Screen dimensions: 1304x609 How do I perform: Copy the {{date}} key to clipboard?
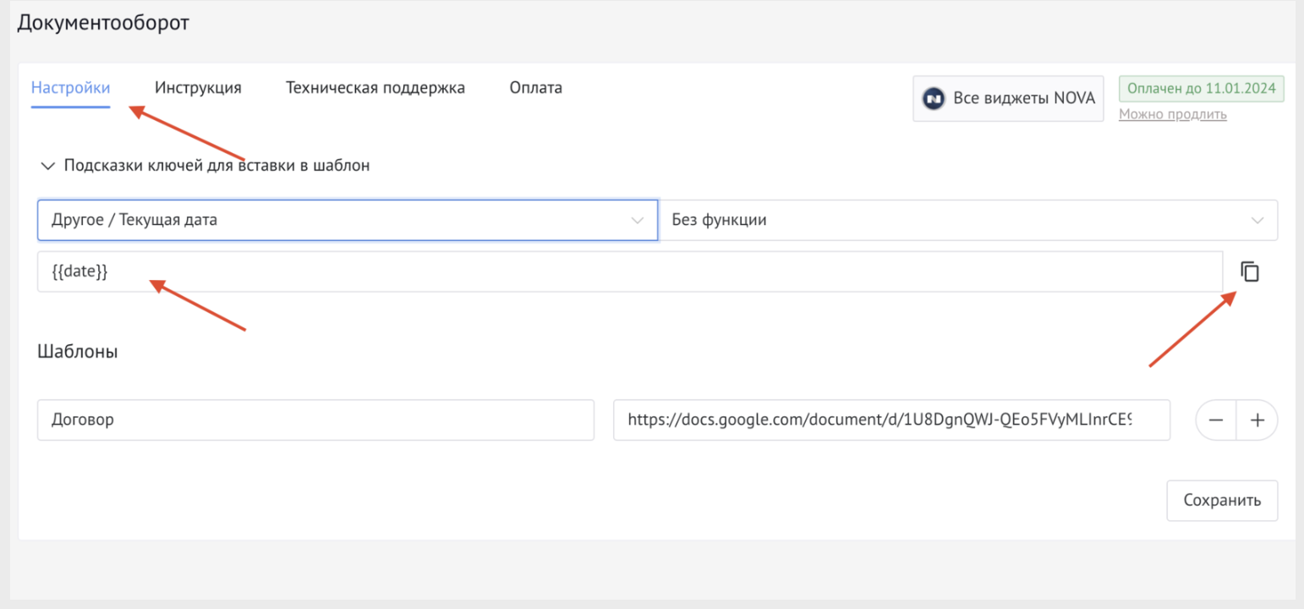click(1250, 272)
